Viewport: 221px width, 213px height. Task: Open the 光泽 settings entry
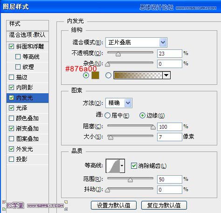tap(21, 108)
